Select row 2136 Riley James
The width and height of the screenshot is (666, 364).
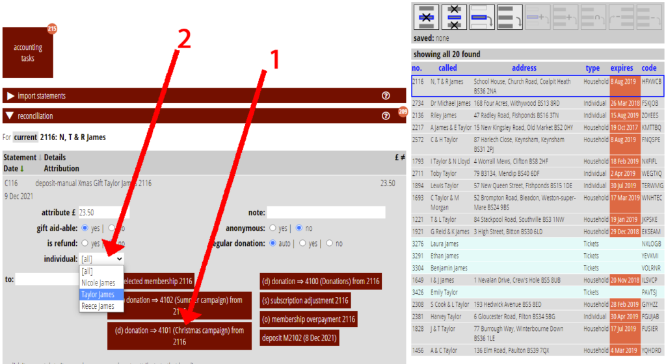[537, 115]
